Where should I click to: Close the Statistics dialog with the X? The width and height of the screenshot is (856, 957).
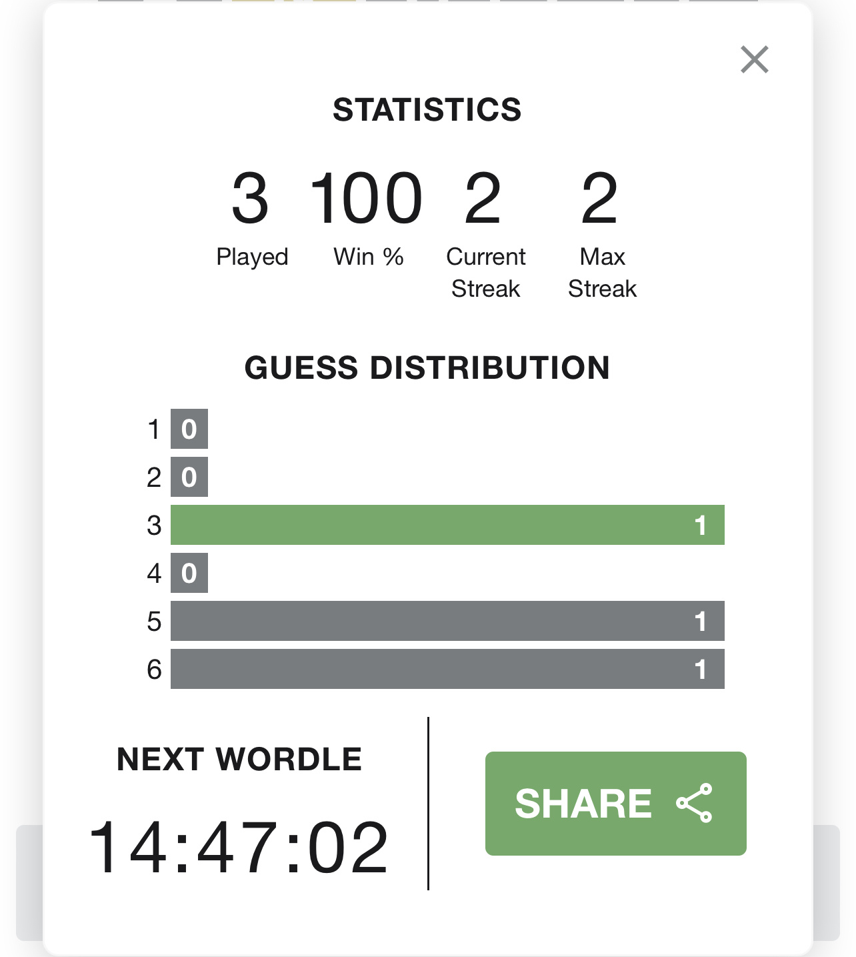pos(755,59)
